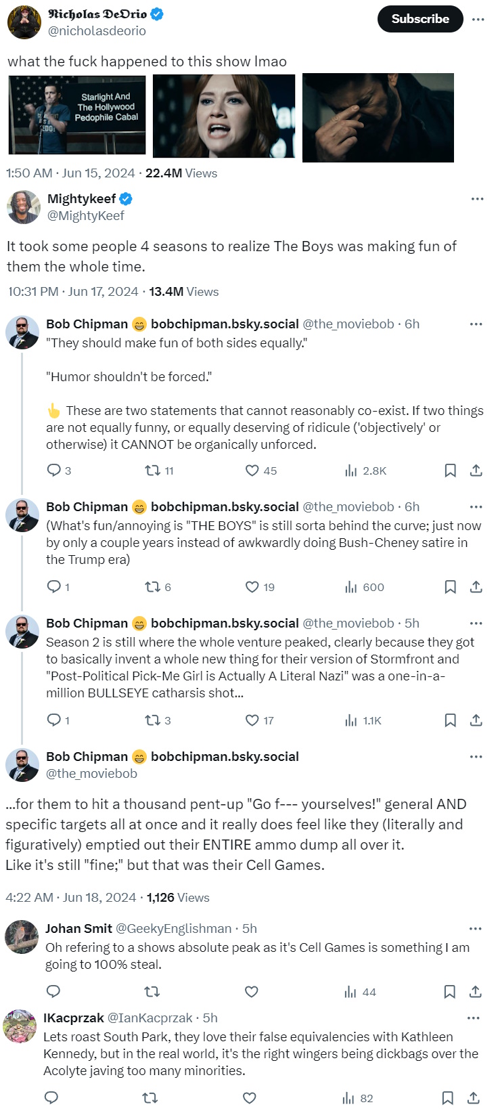
Task: Reply to the "Humor shouldn't be forced" post
Action: point(54,471)
